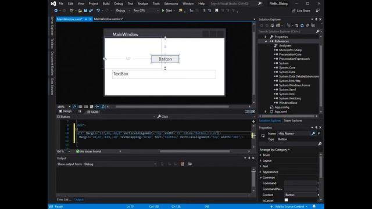The height and width of the screenshot is (209, 372).
Task: Click the vertical split view icon
Action: pyautogui.click(x=246, y=111)
